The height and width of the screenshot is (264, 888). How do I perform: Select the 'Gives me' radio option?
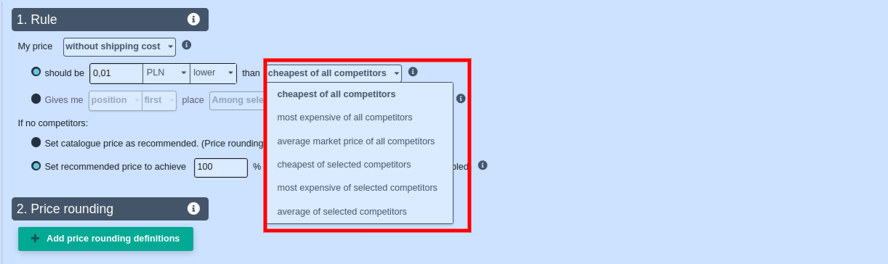[36, 99]
